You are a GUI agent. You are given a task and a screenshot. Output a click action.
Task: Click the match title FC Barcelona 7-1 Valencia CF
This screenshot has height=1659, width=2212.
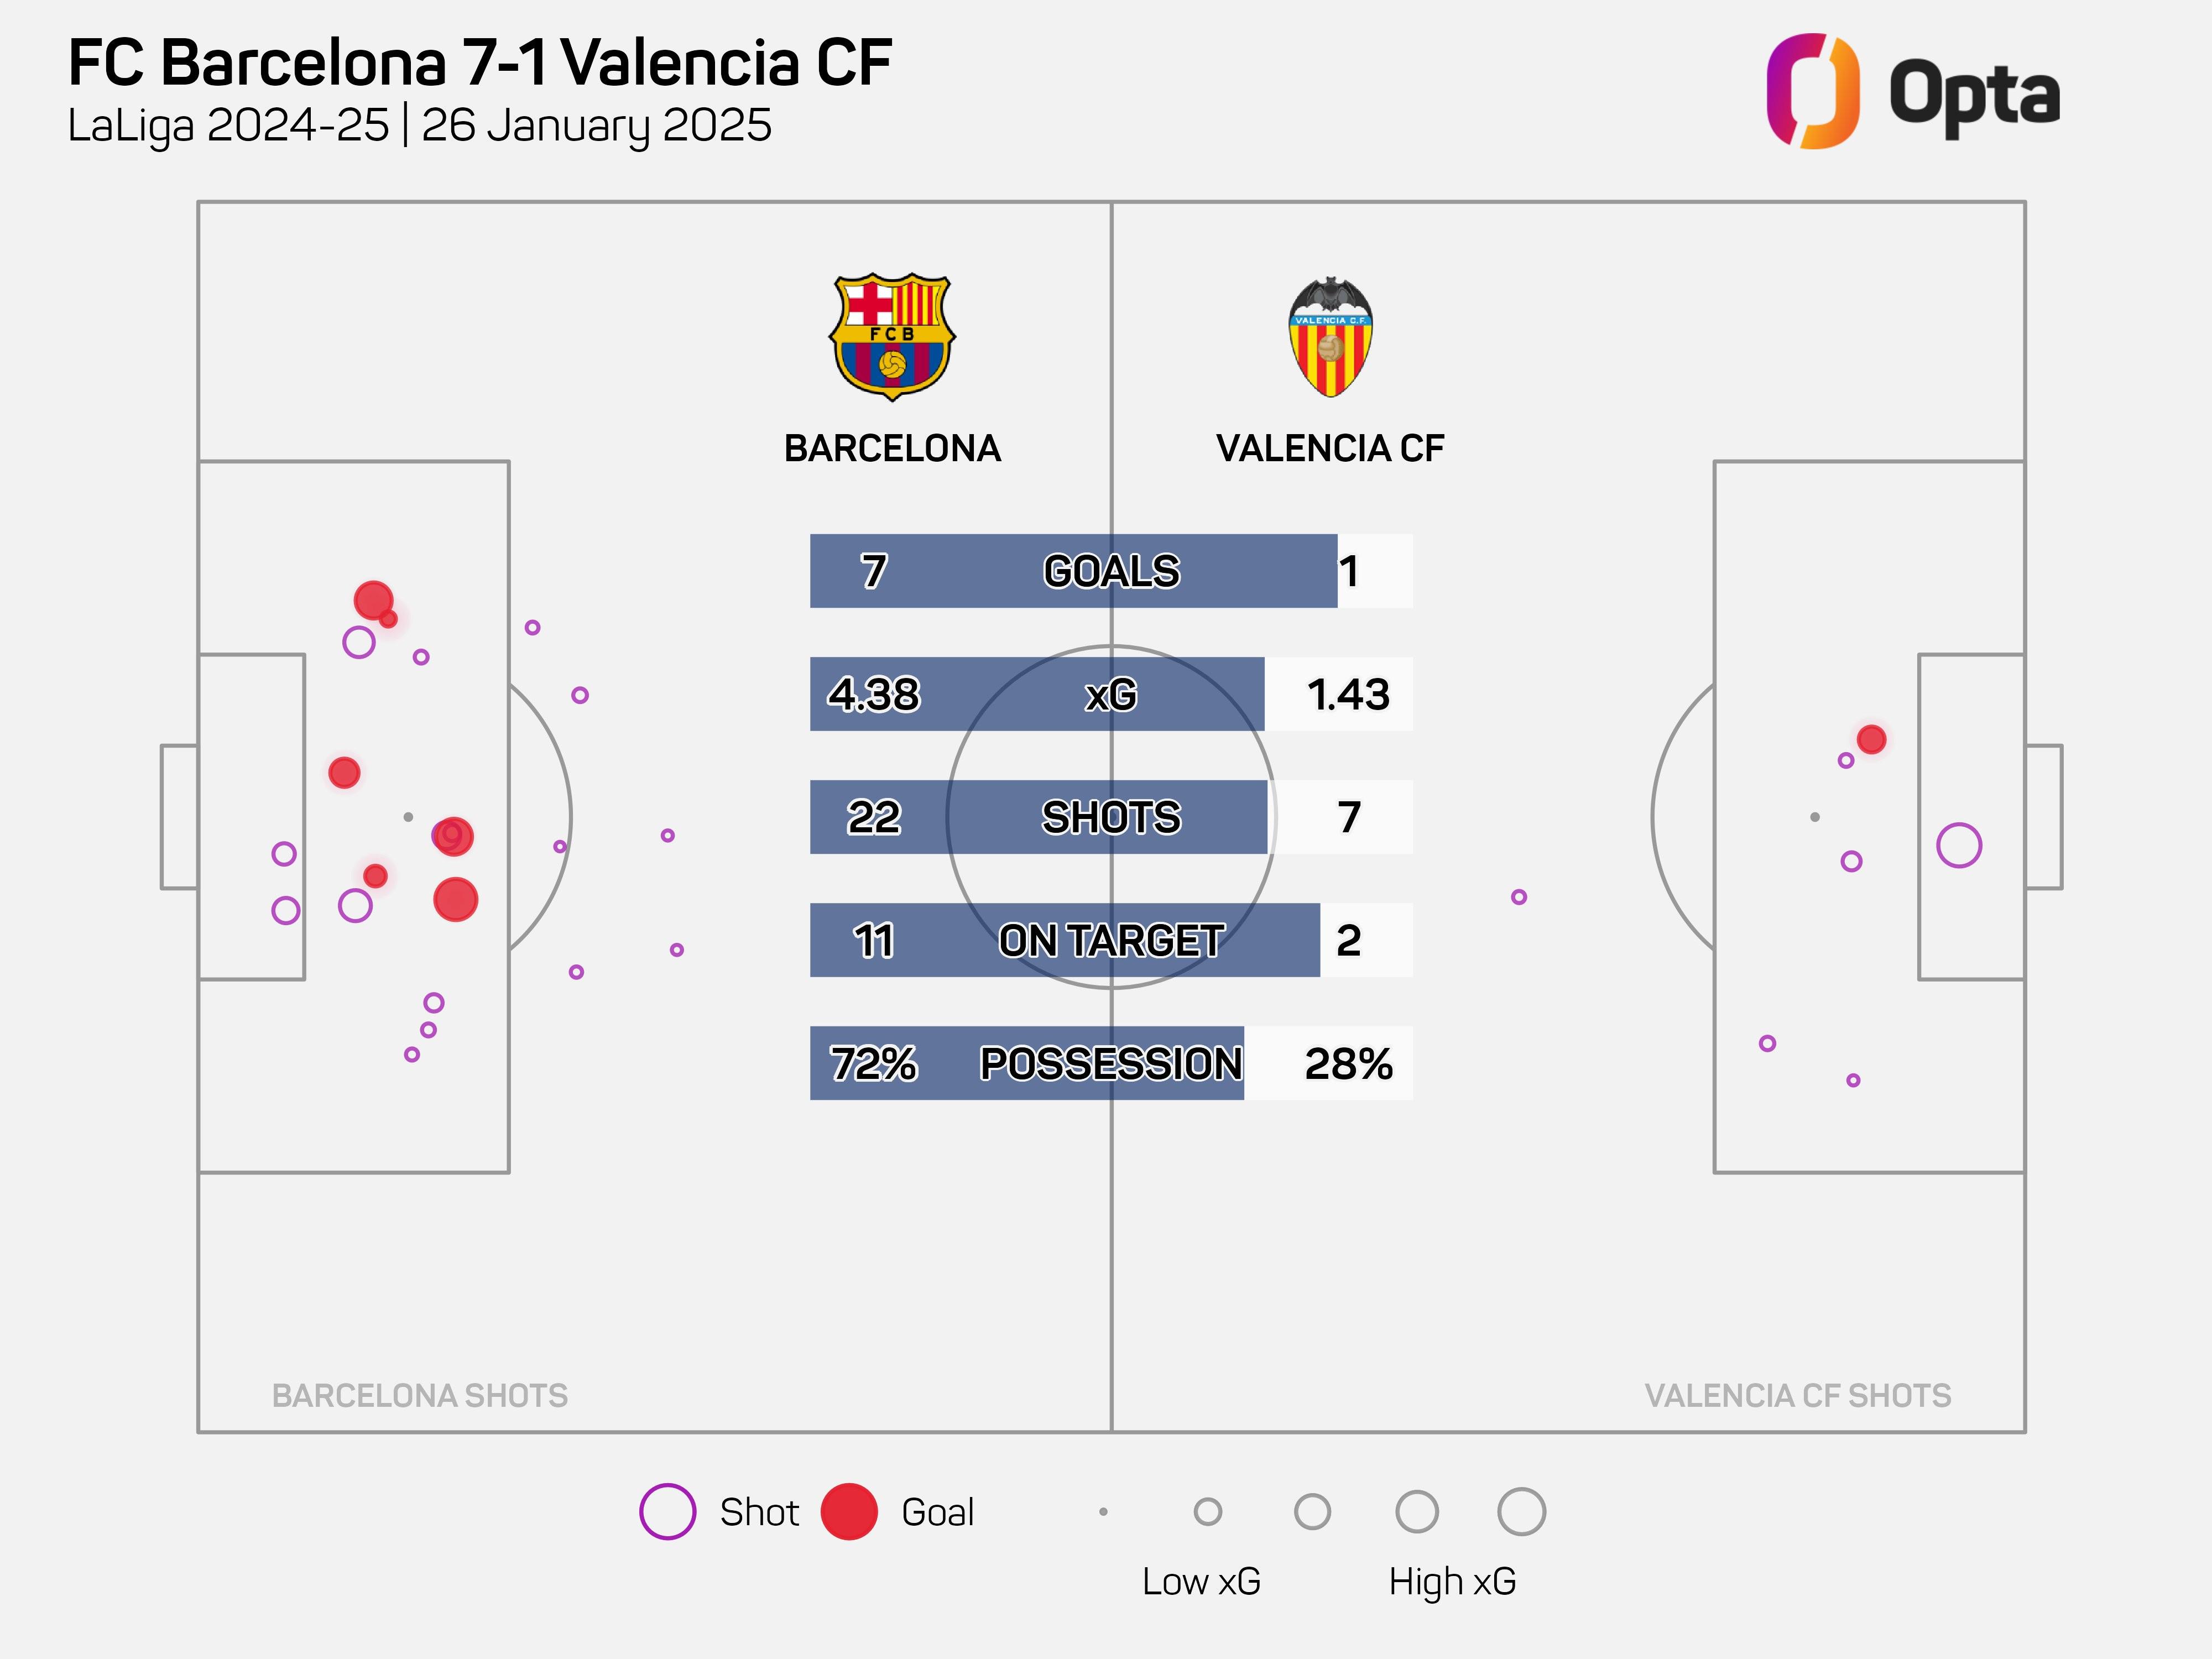point(480,62)
